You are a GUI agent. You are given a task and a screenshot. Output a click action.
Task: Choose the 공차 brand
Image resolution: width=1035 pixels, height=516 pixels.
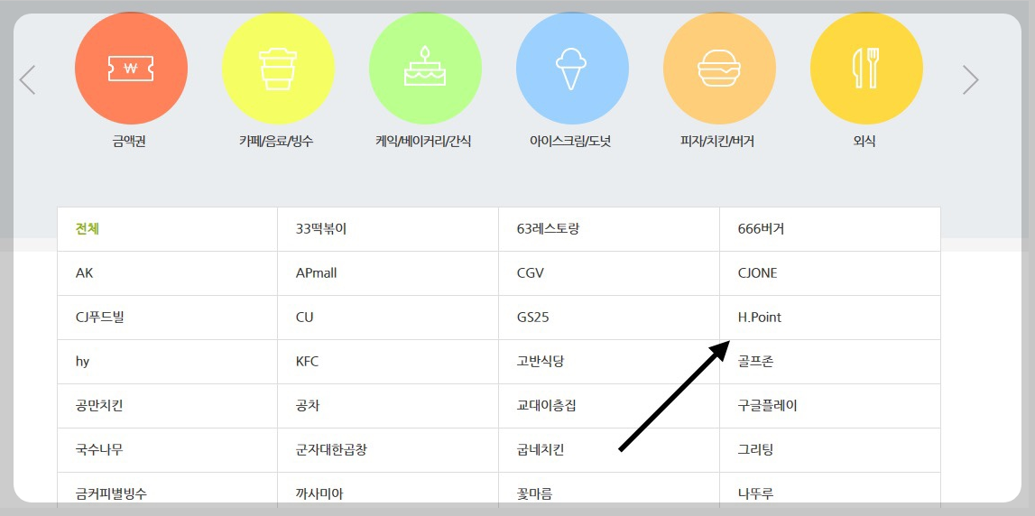(388, 406)
